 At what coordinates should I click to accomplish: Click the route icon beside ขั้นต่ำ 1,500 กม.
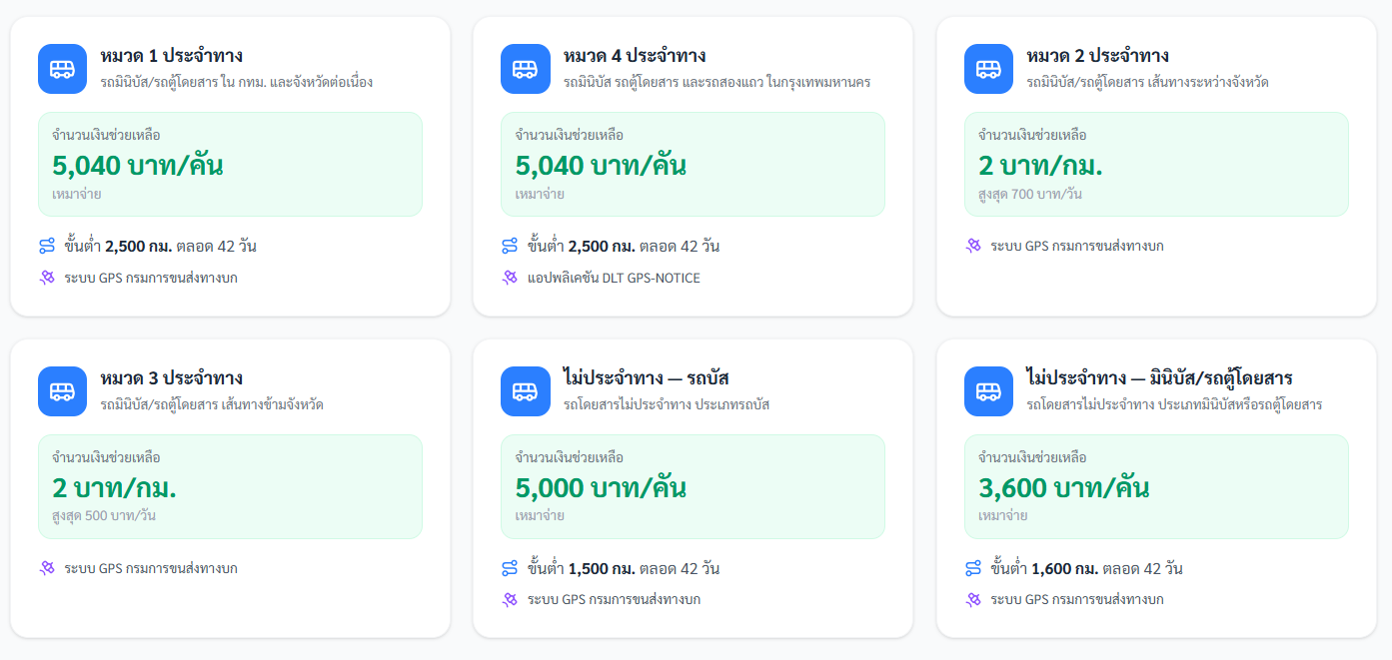click(510, 568)
